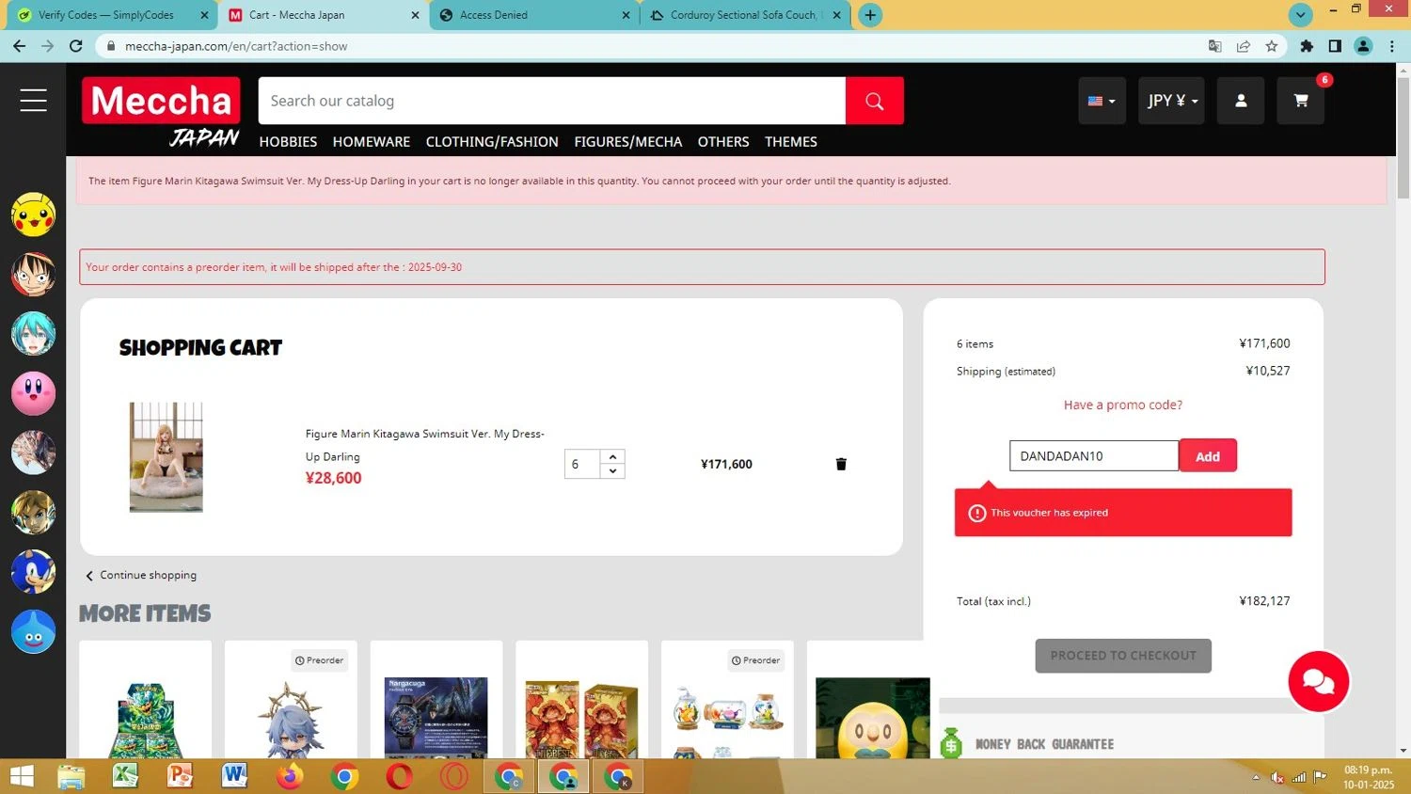This screenshot has height=794, width=1411.
Task: Expand the Chrome tab search chevron
Action: pyautogui.click(x=1301, y=15)
